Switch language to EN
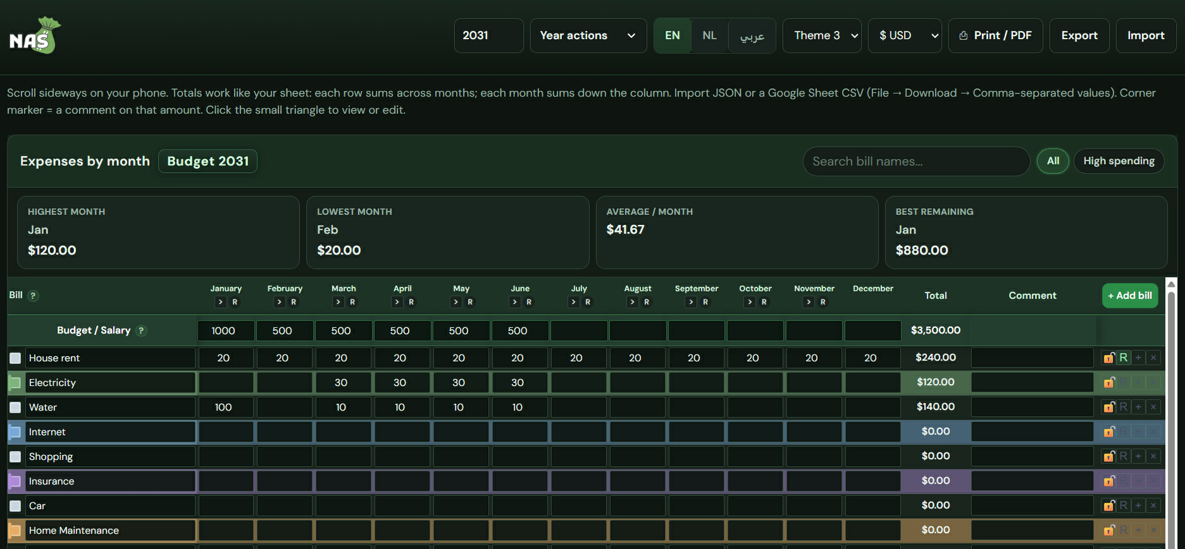Image resolution: width=1185 pixels, height=549 pixels. point(673,35)
